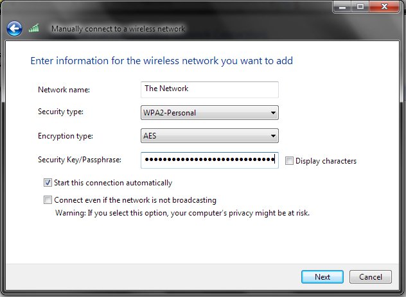Minimize the wireless network wizard window
The height and width of the screenshot is (297, 406).
tap(342, 7)
